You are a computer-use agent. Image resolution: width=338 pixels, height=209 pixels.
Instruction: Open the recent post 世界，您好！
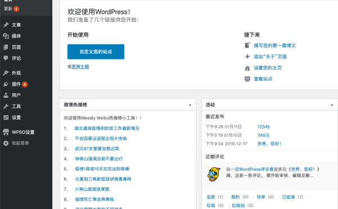[269, 144]
